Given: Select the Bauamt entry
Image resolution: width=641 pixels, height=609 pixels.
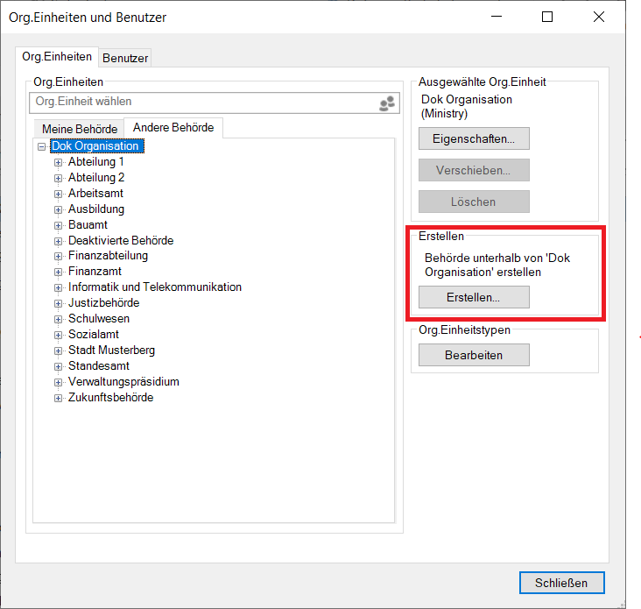Looking at the screenshot, I should pyautogui.click(x=88, y=224).
